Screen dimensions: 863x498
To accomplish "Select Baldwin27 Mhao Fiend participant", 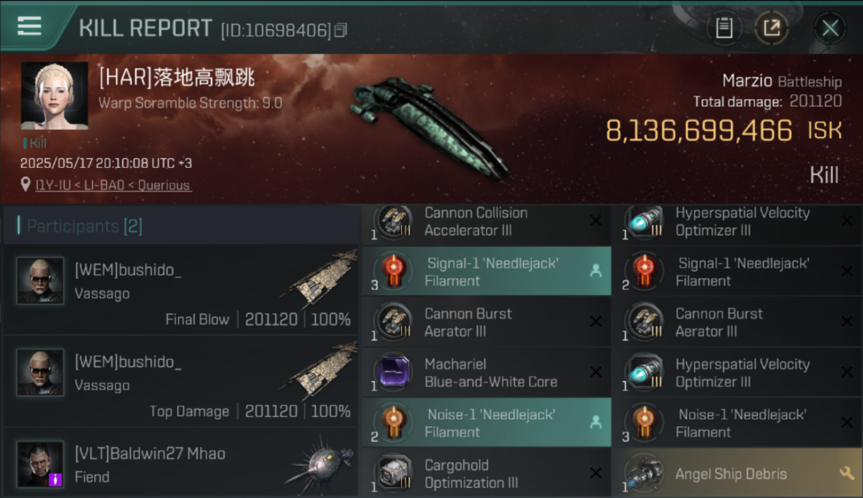I will click(x=181, y=465).
